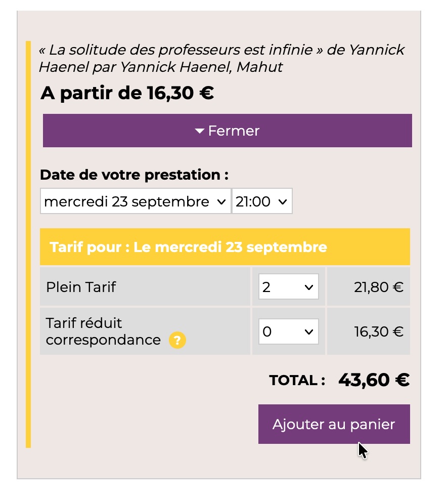Click the Tarif réduit correspondance label
This screenshot has width=448, height=498.
104,331
